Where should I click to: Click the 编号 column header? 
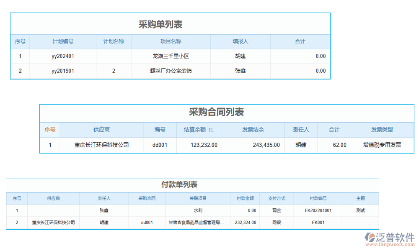click(x=160, y=130)
